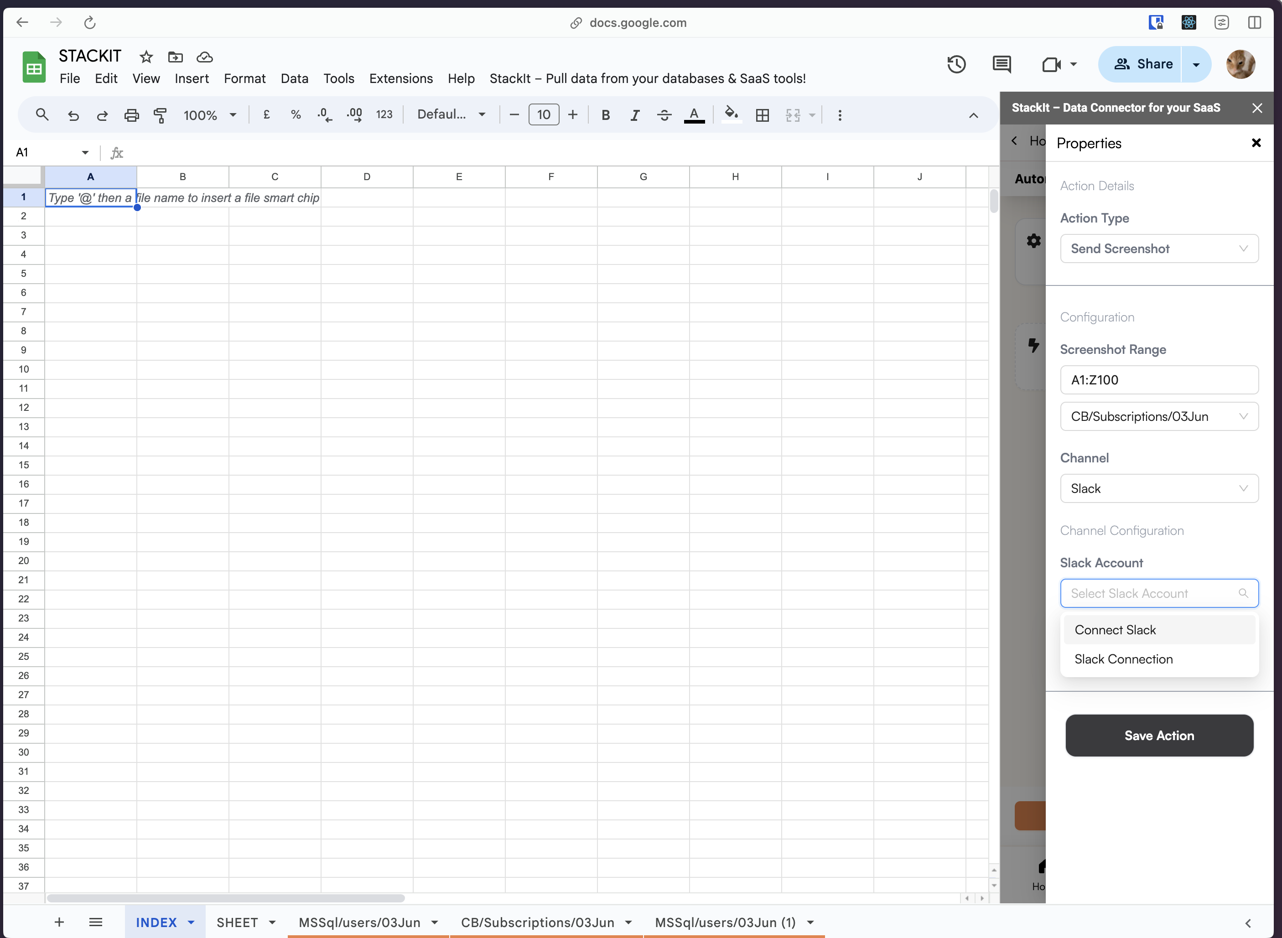This screenshot has height=938, width=1282.
Task: Select the paint format tool
Action: [x=161, y=115]
